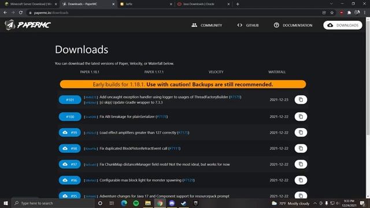Open issue link #7175
Image resolution: width=370 pixels, height=208 pixels.
point(183,132)
